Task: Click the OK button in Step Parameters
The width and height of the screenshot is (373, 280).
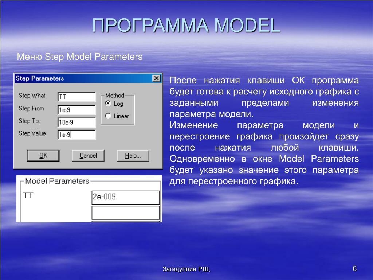Action: (43, 156)
